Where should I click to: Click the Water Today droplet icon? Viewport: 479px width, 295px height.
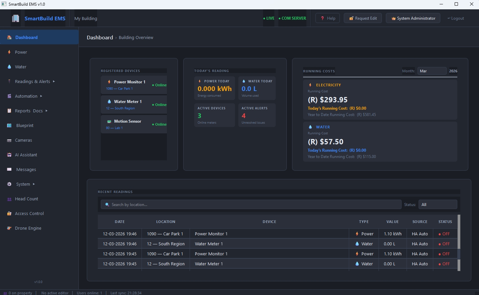[x=244, y=81]
